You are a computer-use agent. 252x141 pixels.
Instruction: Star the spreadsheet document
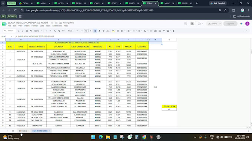52,23
